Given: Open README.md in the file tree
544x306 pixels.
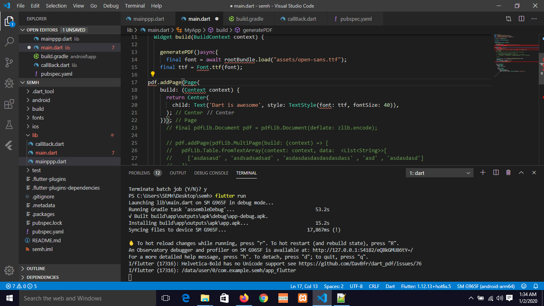Looking at the screenshot, I should pyautogui.click(x=46, y=240).
